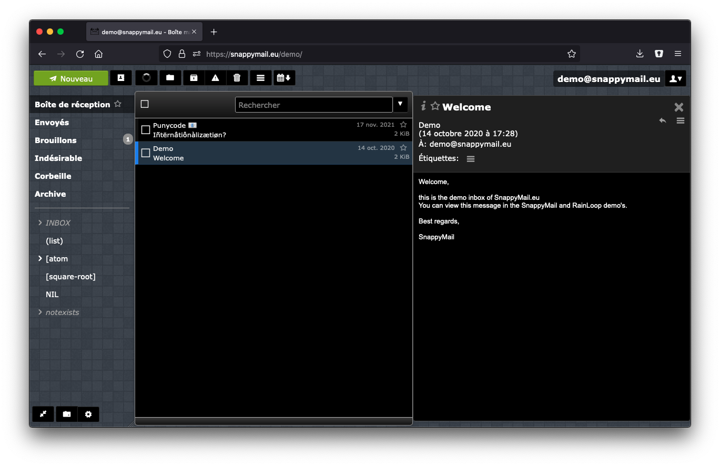Bookmark page with star in URL bar

point(572,54)
